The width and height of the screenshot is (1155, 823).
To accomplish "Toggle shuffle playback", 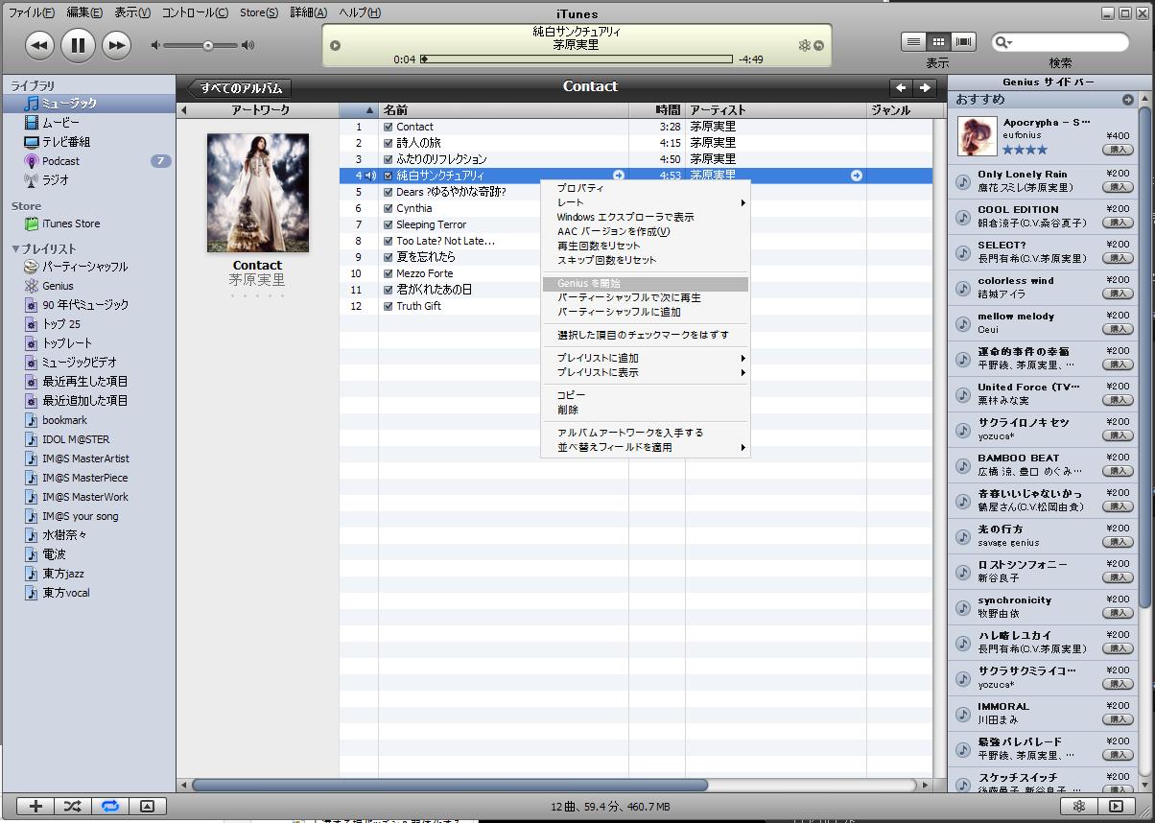I will (72, 807).
